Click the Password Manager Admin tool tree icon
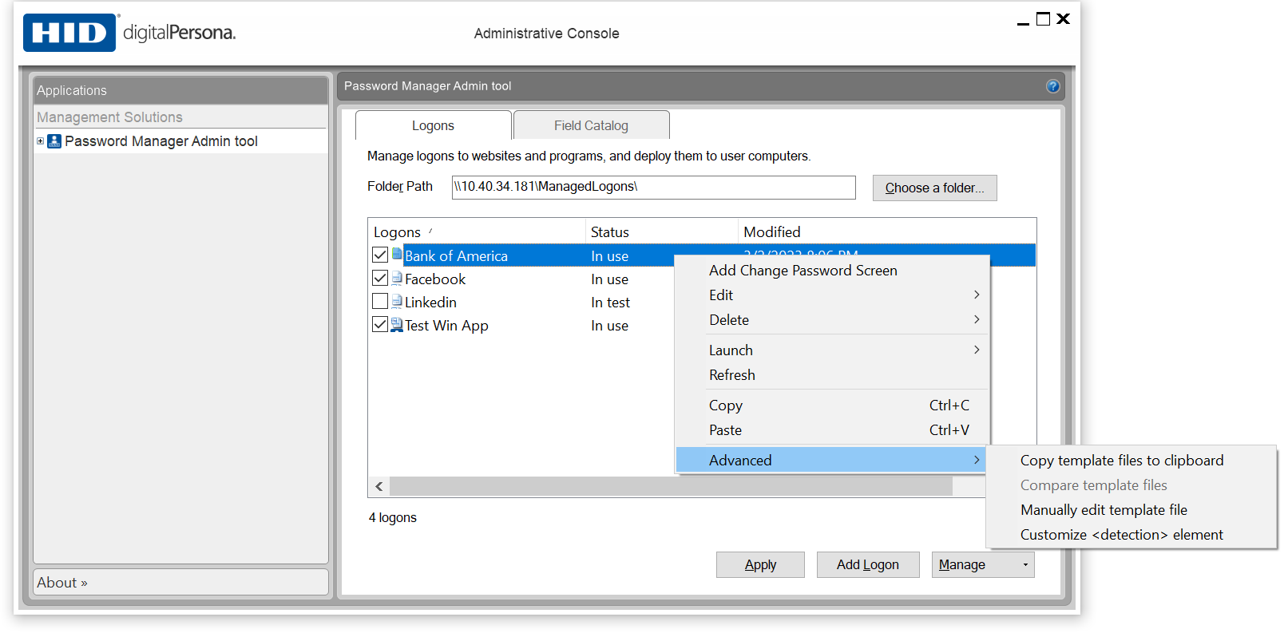The width and height of the screenshot is (1288, 633). (54, 141)
